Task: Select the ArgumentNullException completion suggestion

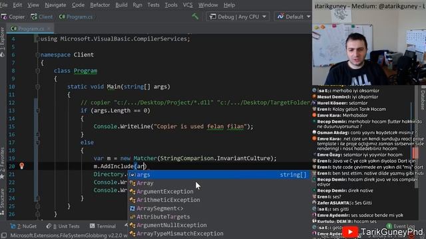Action: coord(219,225)
